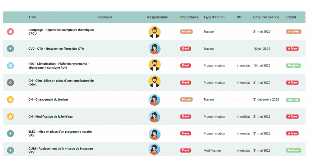The width and height of the screenshot is (309, 167).
Task: Click the Statut column header
Action: click(x=291, y=17)
